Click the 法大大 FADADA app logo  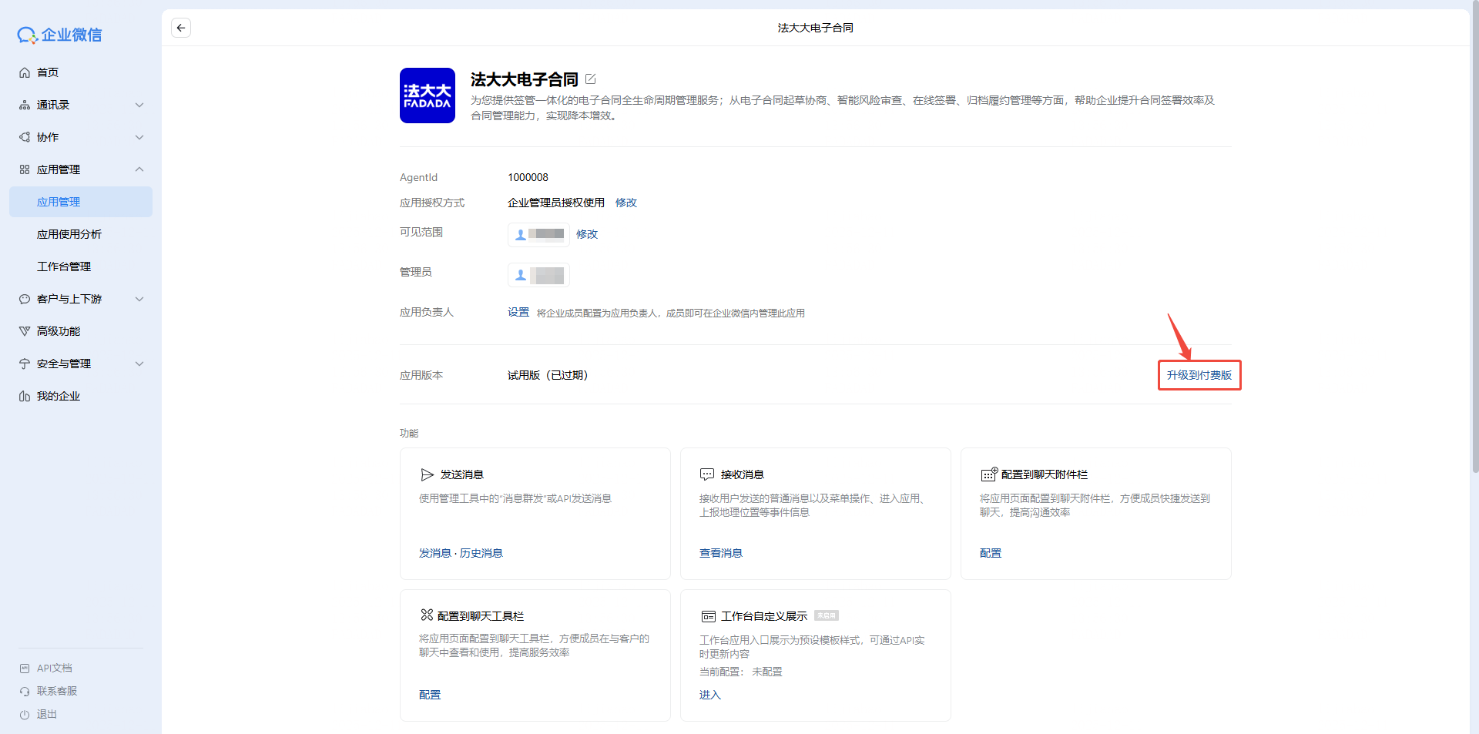coord(428,96)
